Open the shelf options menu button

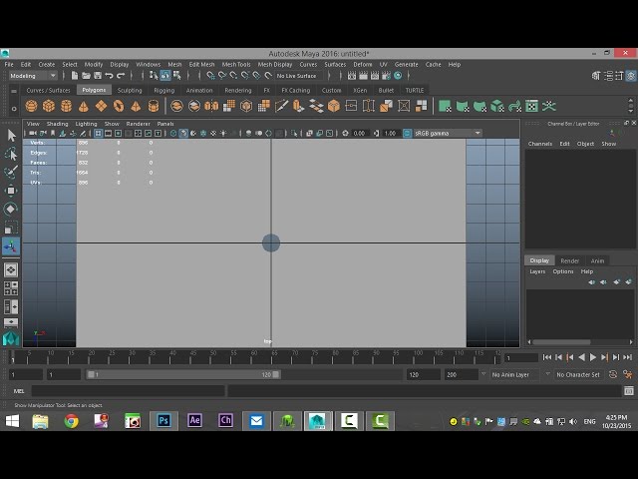click(14, 109)
